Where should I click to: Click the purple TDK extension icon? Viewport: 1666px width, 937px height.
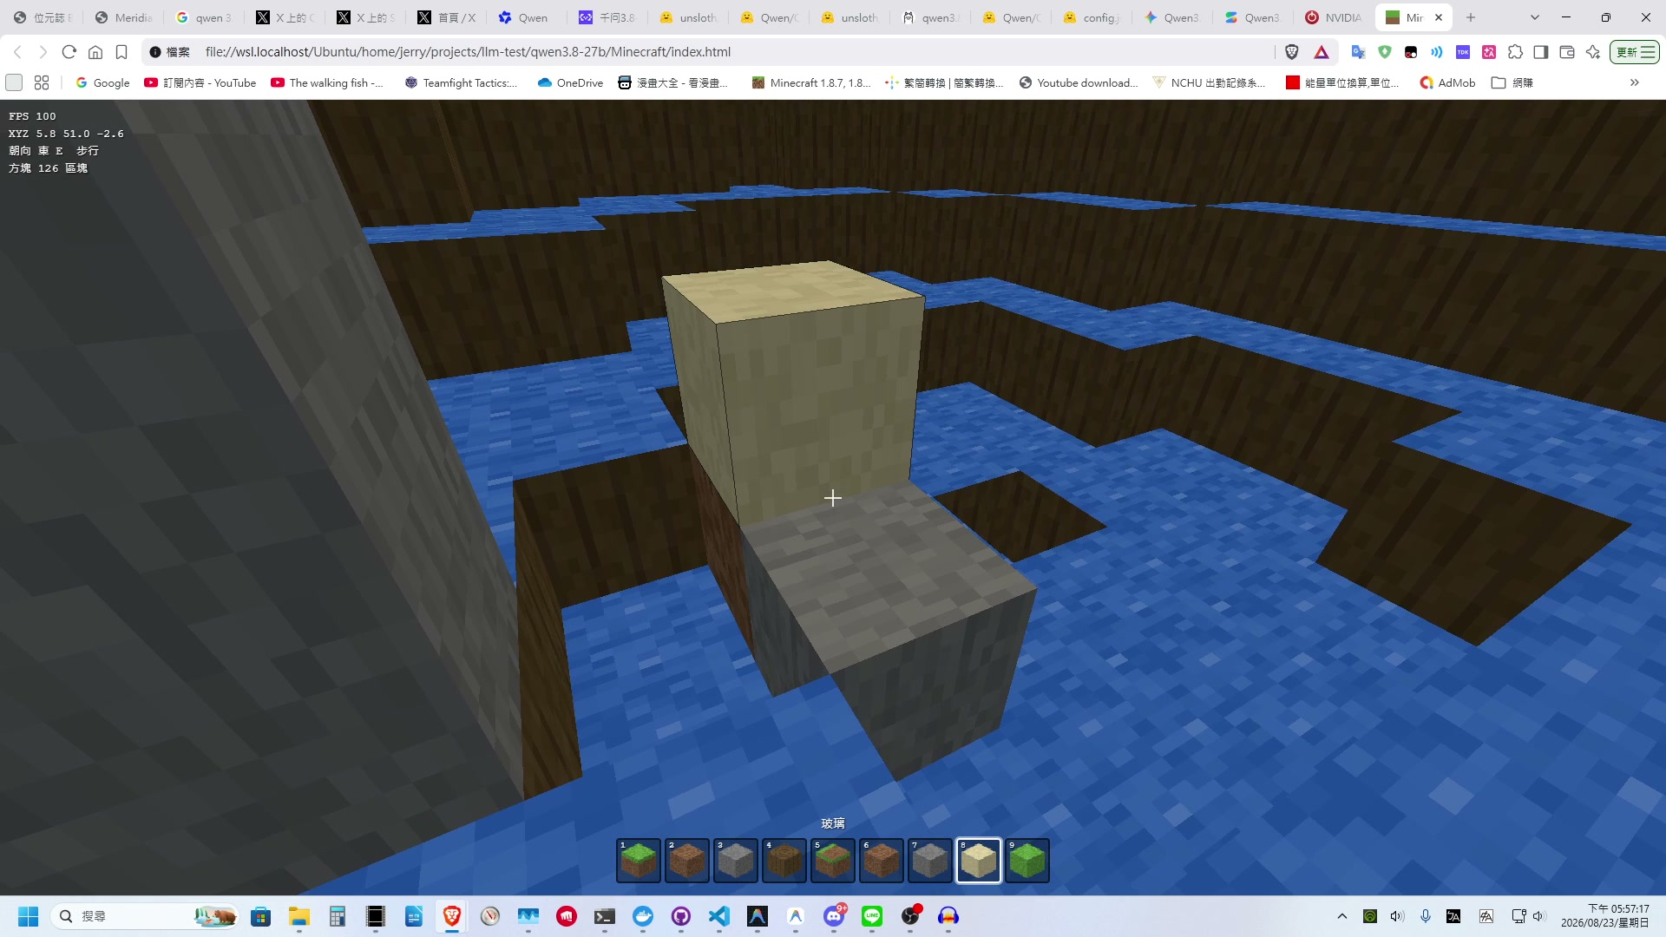tap(1463, 52)
